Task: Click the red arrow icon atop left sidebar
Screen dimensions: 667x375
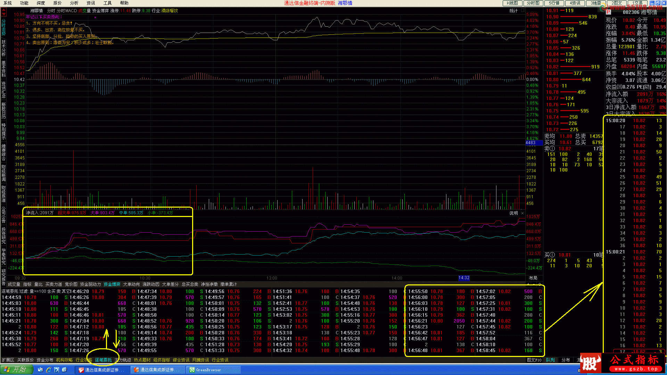Action: (3, 12)
